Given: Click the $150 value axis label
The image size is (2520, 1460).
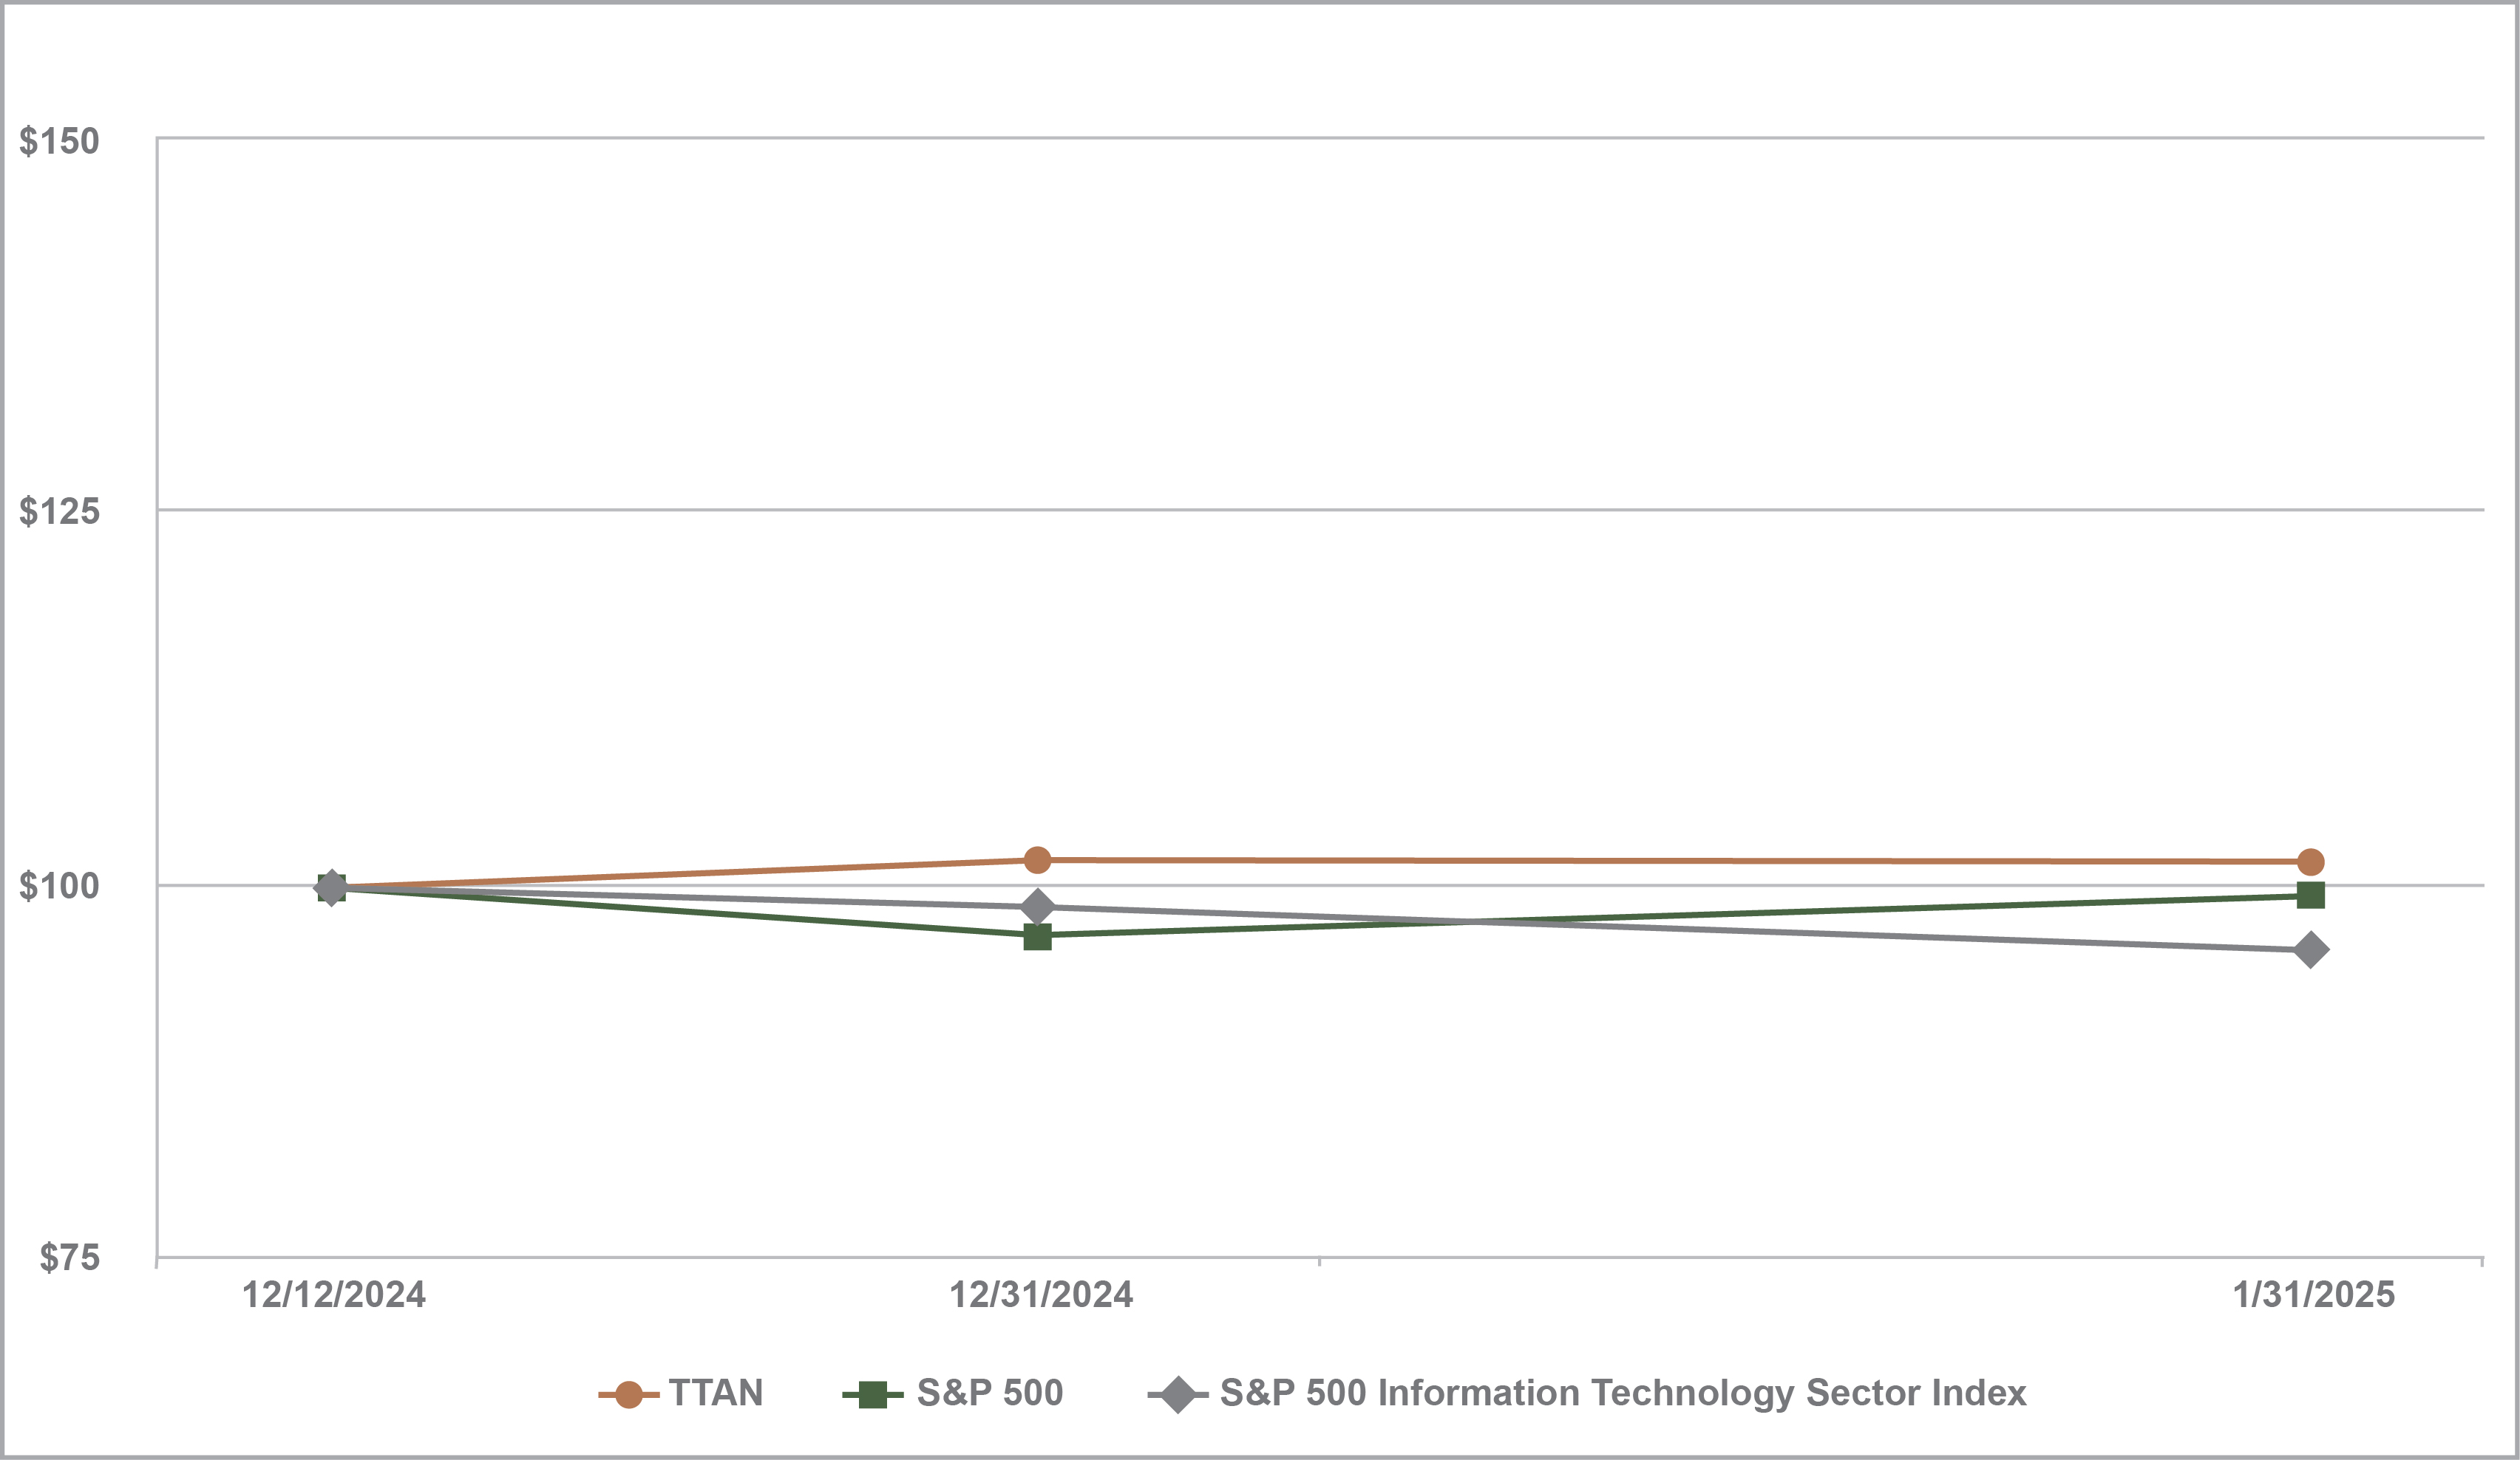Looking at the screenshot, I should click(60, 141).
